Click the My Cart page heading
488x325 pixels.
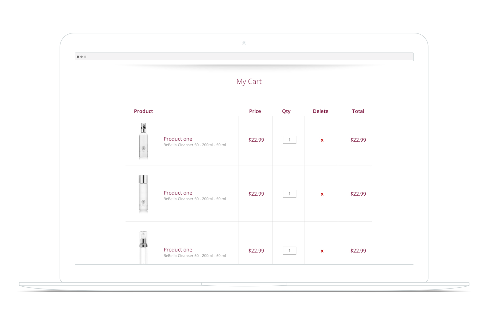(x=249, y=82)
